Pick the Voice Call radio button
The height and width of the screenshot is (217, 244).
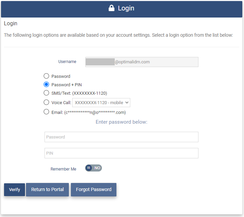(47, 102)
